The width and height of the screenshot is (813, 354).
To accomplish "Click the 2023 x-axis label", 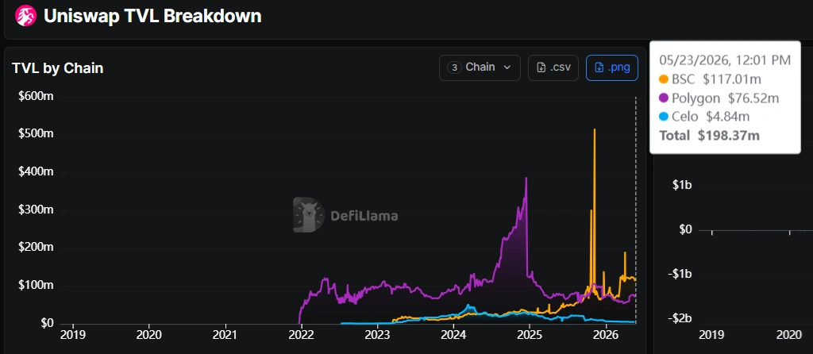I will pos(377,334).
